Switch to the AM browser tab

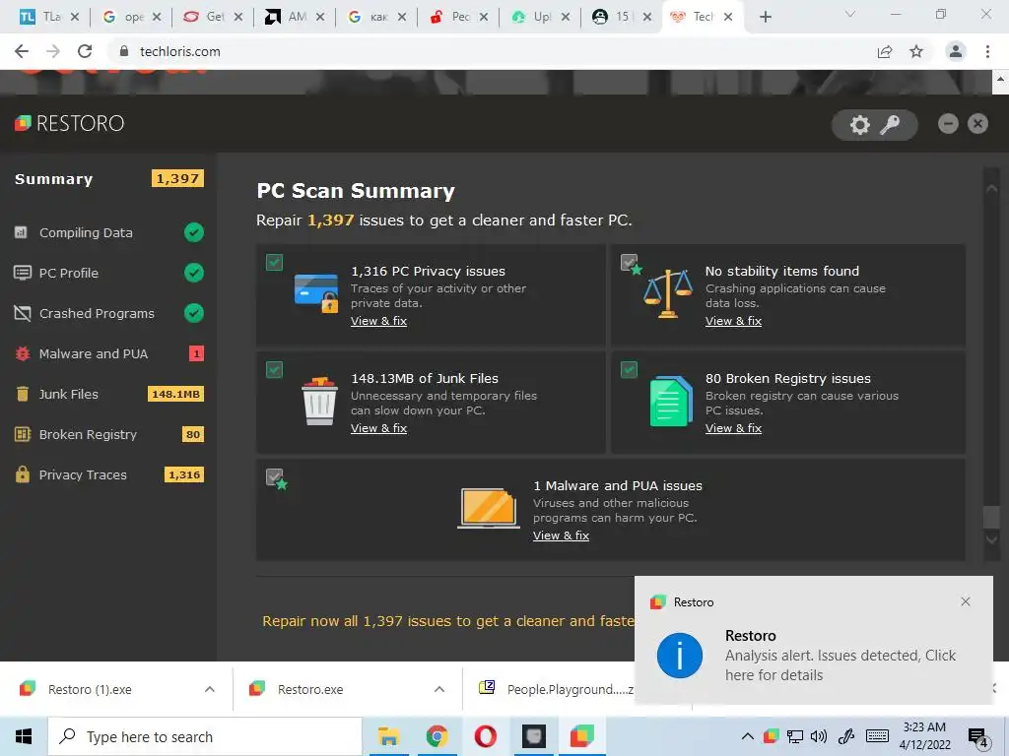(x=296, y=17)
